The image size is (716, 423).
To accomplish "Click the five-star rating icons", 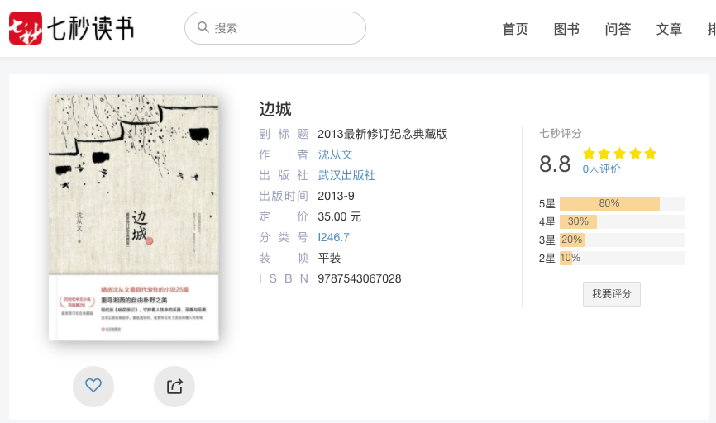I will tap(619, 154).
